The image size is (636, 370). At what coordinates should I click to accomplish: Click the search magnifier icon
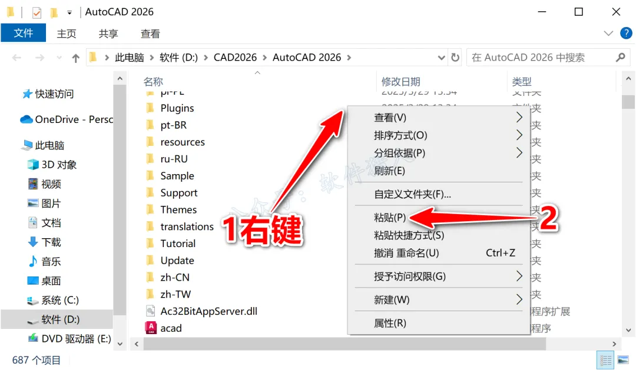(620, 58)
